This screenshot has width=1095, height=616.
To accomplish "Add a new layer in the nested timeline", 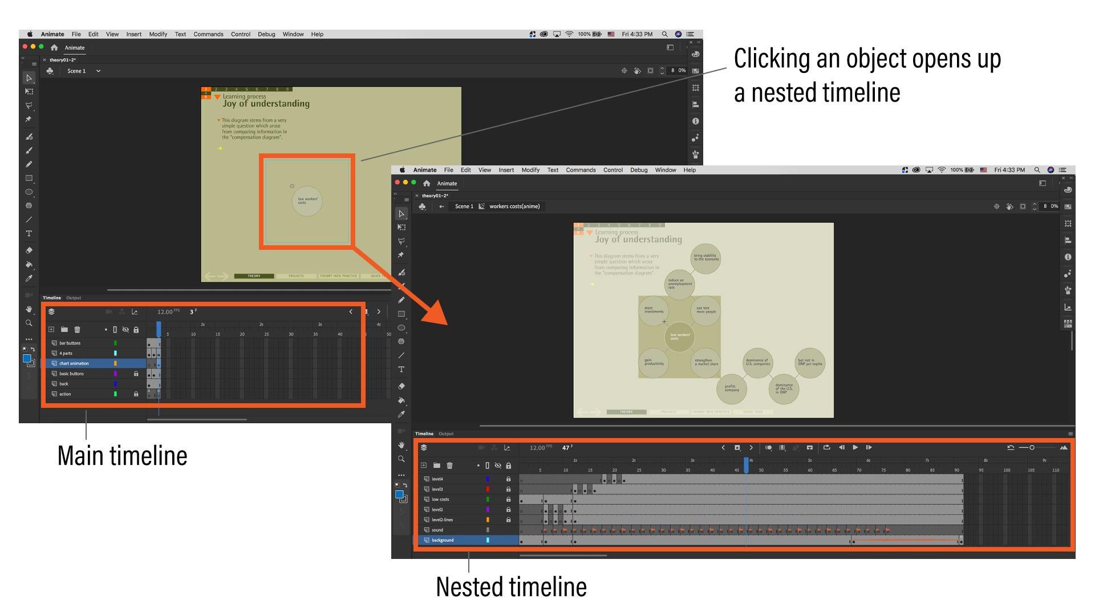I will tap(424, 465).
